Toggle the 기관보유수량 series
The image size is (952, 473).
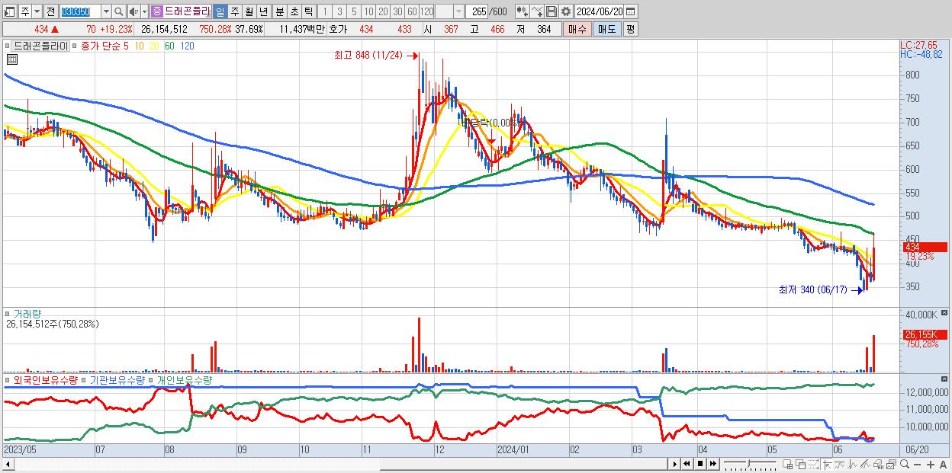click(x=117, y=379)
